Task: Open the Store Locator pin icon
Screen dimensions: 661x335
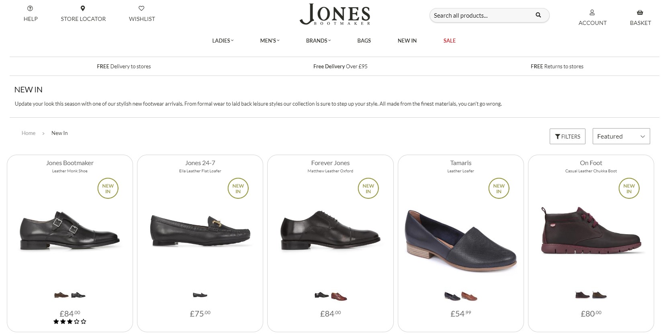Action: (83, 8)
